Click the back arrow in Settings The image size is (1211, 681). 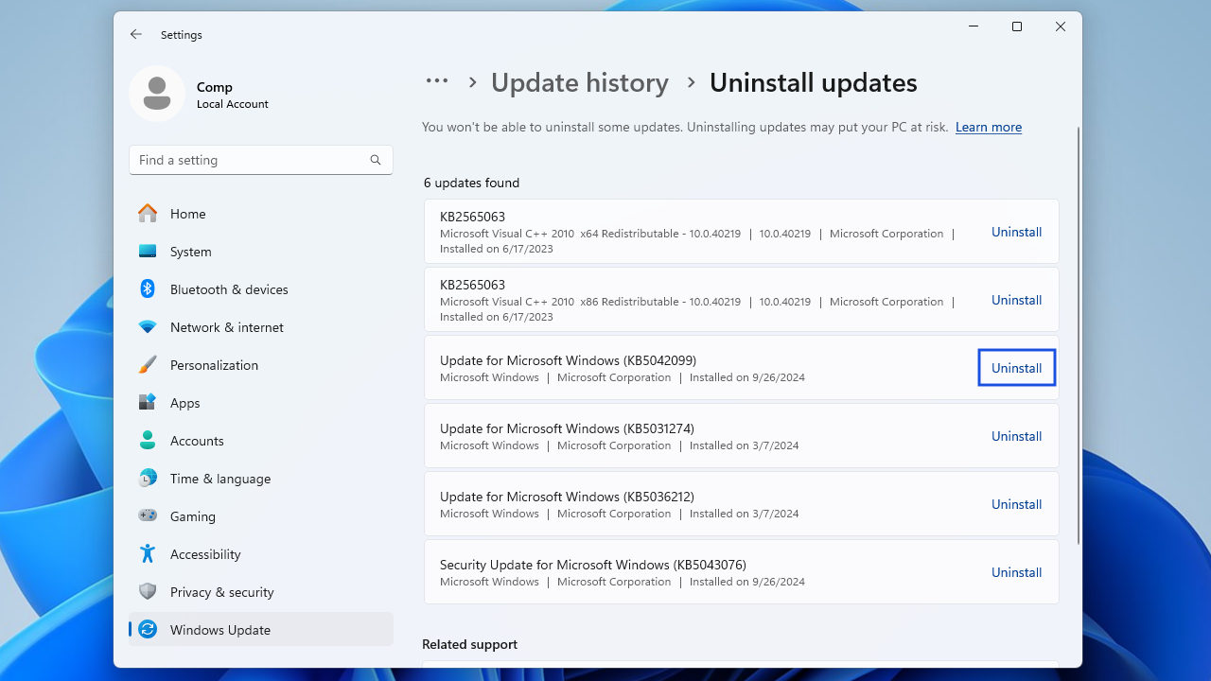click(x=136, y=34)
